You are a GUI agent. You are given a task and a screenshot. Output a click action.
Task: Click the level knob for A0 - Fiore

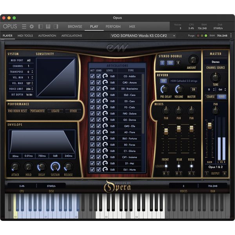(x=105, y=132)
